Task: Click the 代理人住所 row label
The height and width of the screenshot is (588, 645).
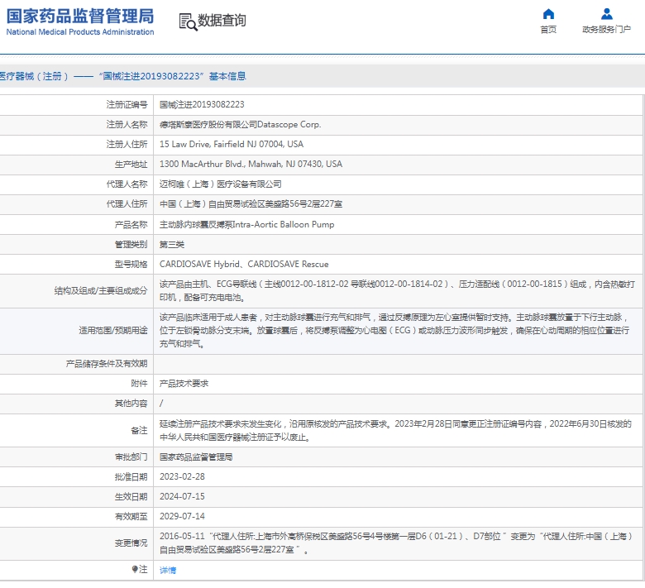Action: pyautogui.click(x=127, y=203)
